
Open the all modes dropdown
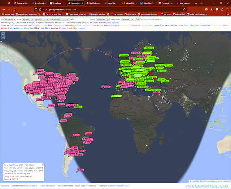pyautogui.click(x=103, y=19)
